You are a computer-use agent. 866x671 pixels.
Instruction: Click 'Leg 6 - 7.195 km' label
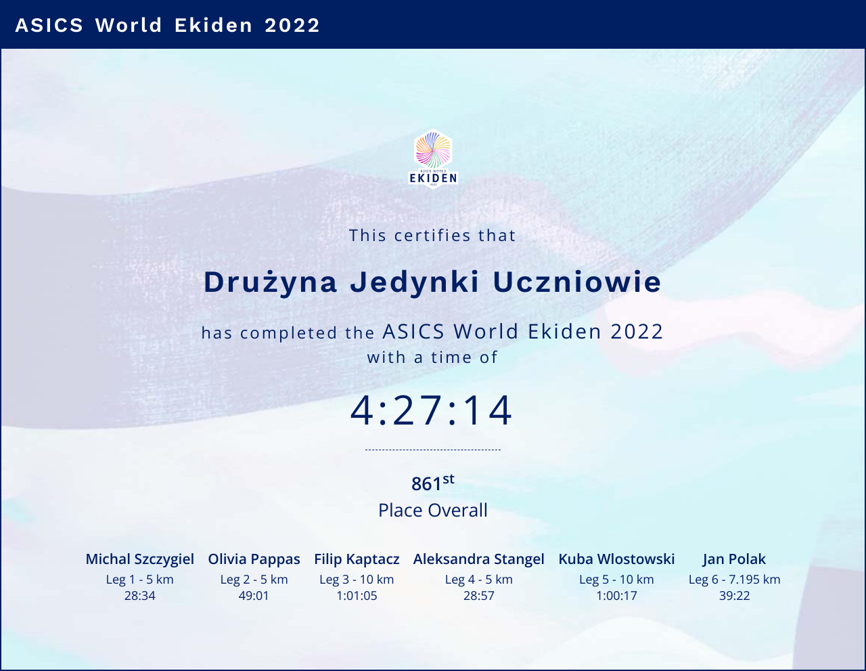[x=735, y=580]
